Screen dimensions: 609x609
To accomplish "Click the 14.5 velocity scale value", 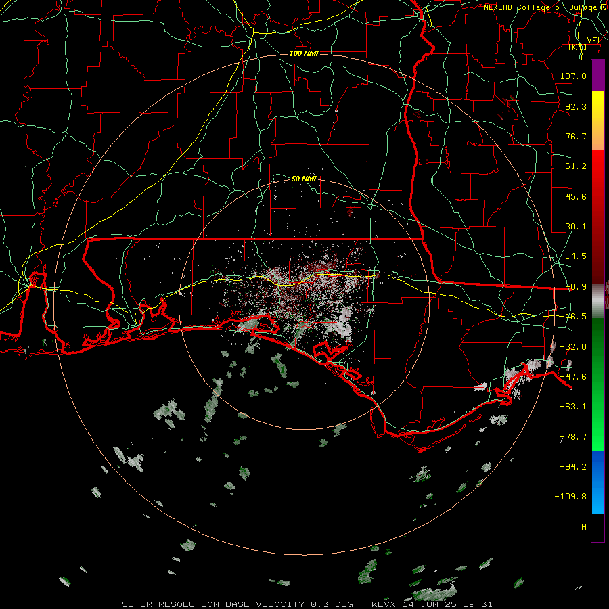I will click(576, 256).
